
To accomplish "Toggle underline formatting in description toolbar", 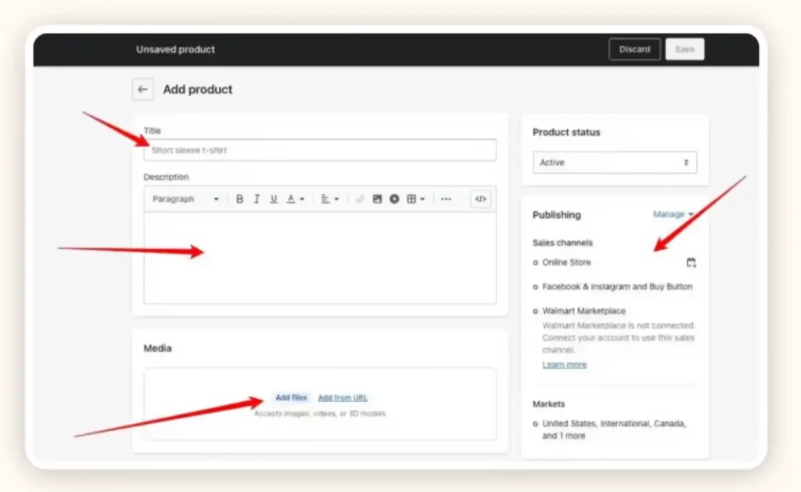I will point(274,199).
